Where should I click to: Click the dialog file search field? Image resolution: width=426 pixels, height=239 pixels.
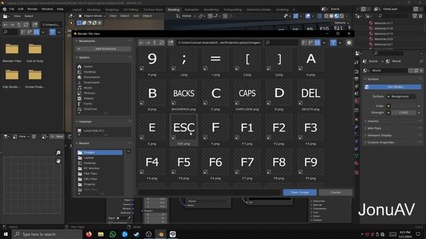(x=281, y=42)
